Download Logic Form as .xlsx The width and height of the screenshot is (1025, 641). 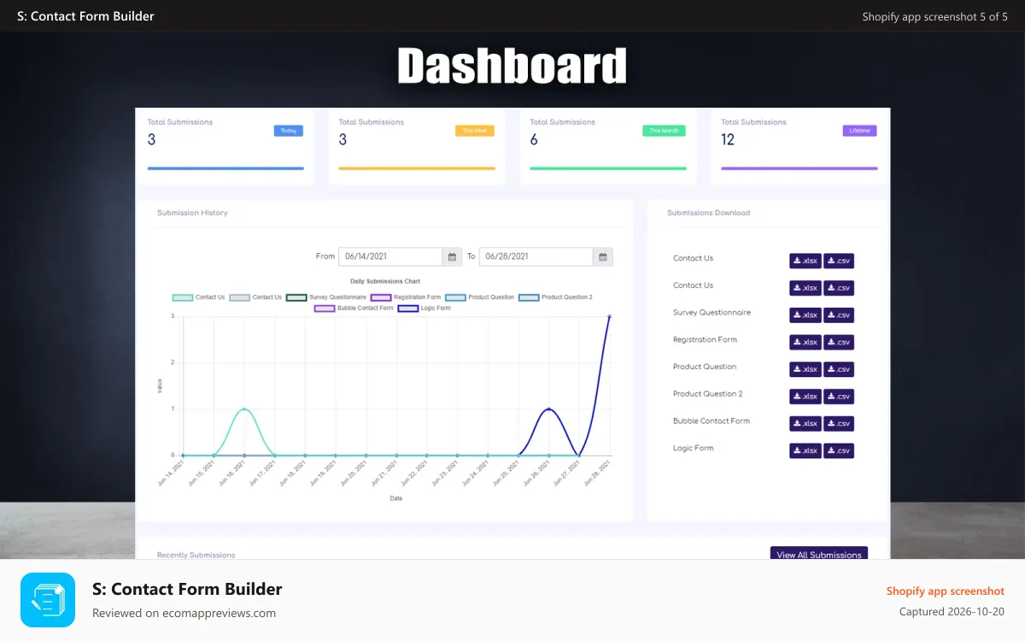click(805, 451)
